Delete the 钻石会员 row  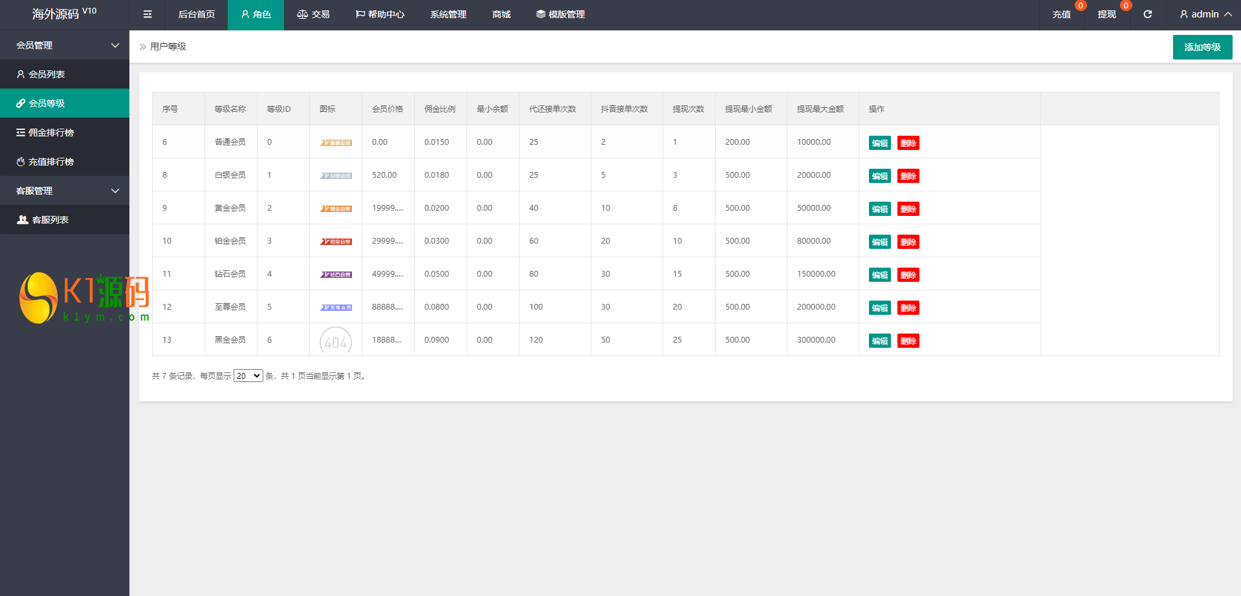pos(908,275)
